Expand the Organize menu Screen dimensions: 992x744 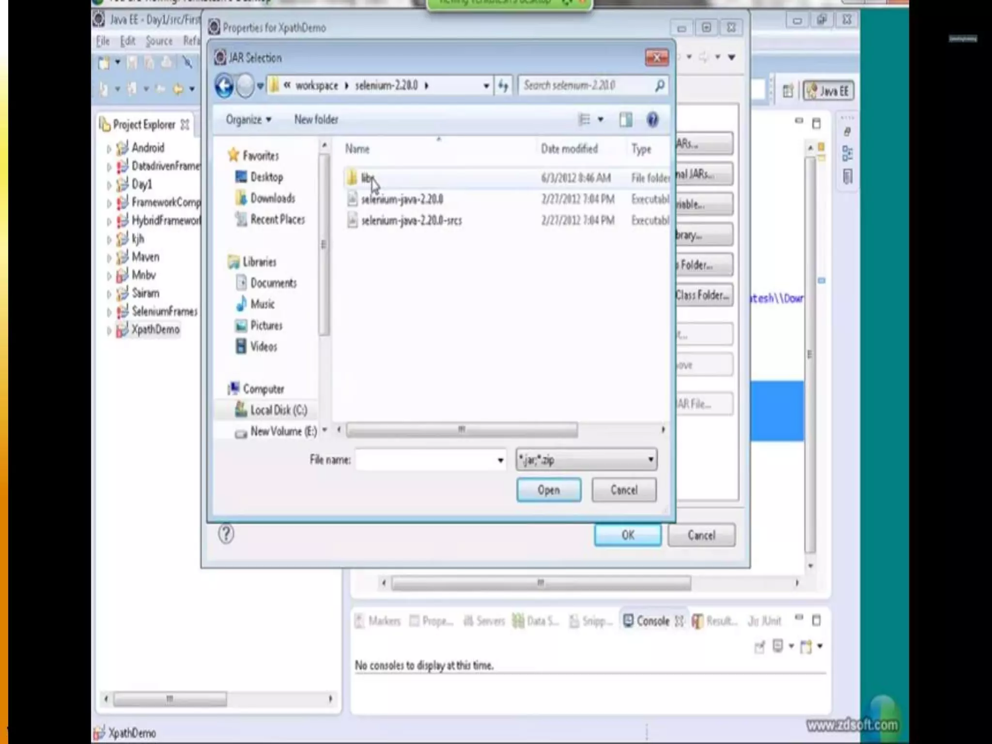pyautogui.click(x=248, y=120)
